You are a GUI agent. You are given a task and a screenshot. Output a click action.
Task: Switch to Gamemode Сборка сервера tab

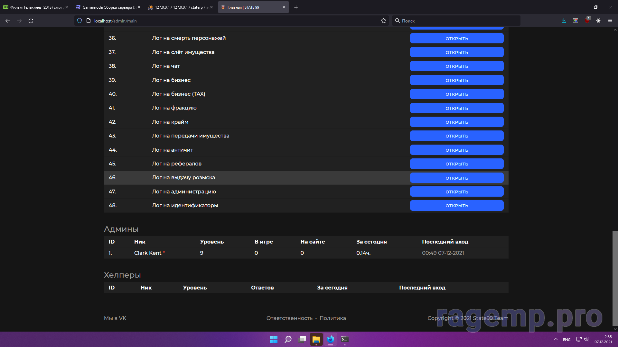[x=107, y=7]
